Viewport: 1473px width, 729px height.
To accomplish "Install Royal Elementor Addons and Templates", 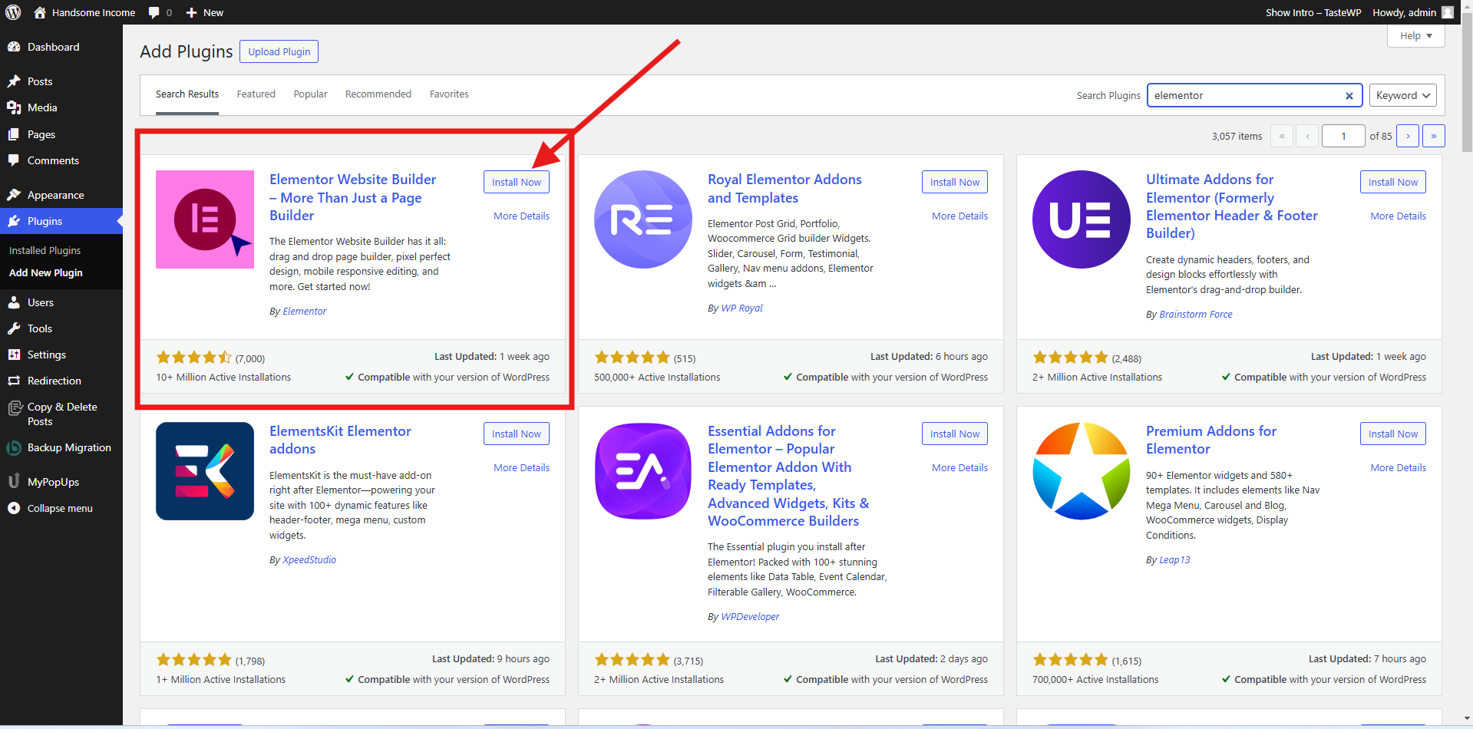I will coord(955,182).
